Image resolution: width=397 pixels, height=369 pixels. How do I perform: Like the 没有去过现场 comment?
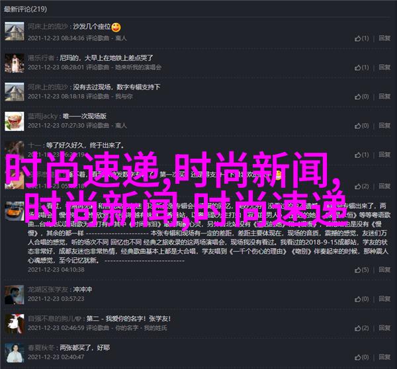(361, 97)
